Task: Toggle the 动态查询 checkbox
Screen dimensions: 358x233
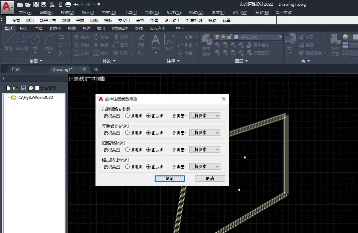Action: (37, 88)
